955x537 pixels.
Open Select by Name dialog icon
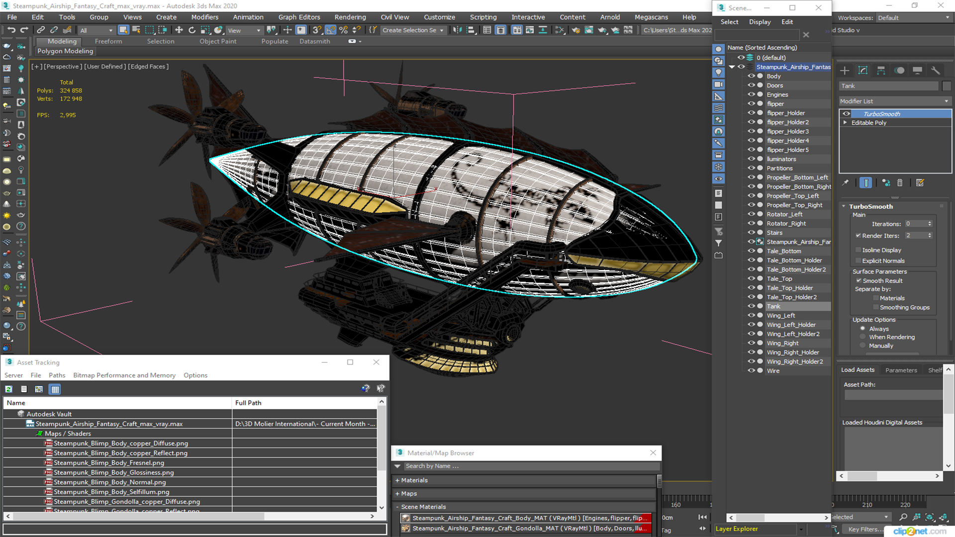136,30
